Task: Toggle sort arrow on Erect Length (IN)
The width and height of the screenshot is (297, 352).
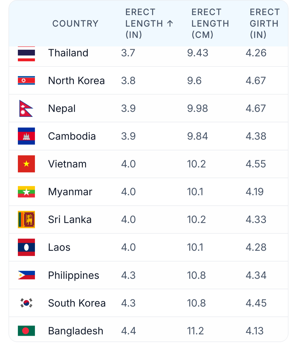Action: [170, 23]
